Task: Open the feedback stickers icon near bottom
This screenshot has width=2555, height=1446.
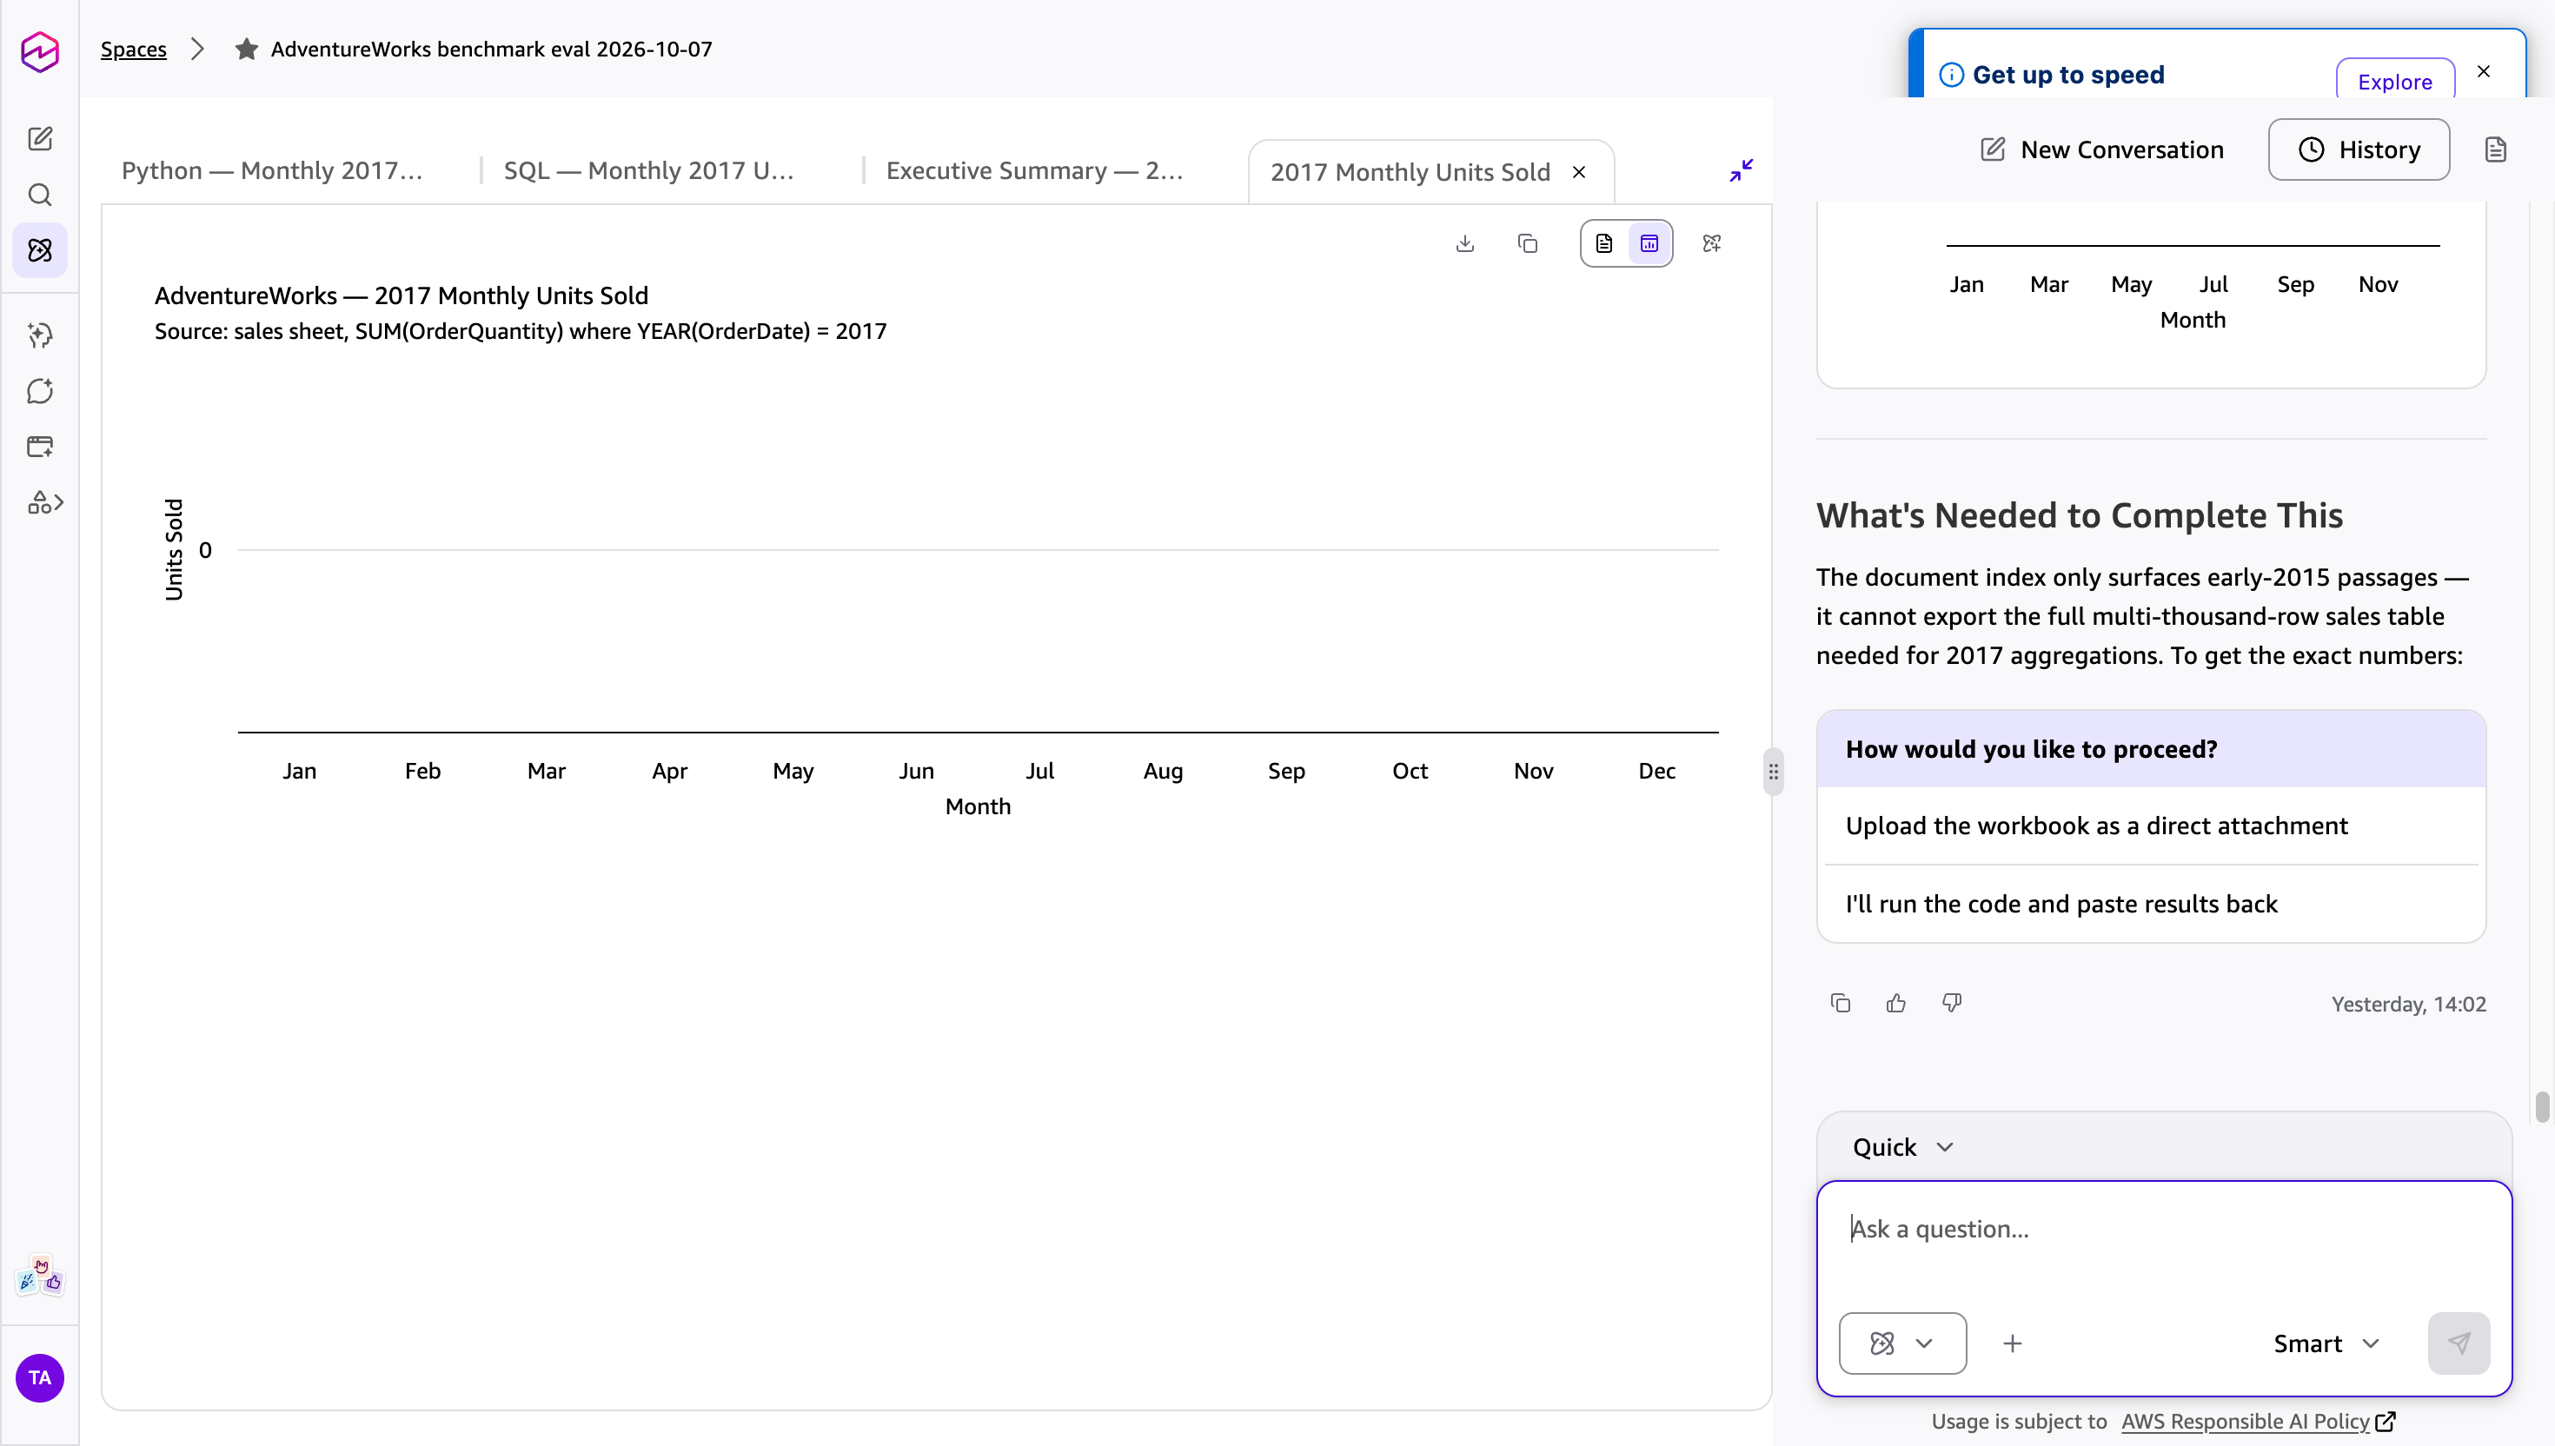Action: click(x=40, y=1275)
